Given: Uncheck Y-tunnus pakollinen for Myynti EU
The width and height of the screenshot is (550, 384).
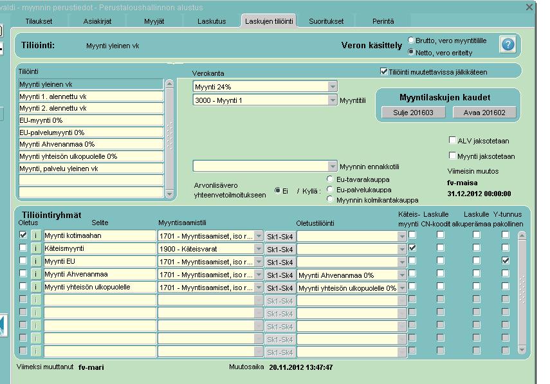Looking at the screenshot, I should click(506, 261).
